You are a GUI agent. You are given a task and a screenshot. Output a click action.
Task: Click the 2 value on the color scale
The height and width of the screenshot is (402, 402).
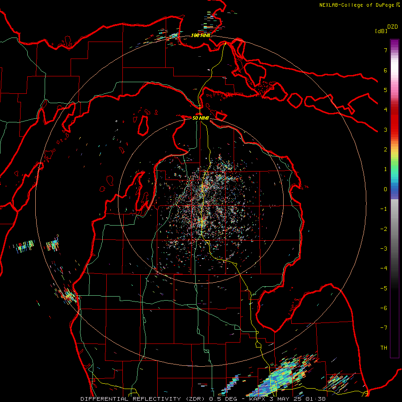tap(385, 150)
